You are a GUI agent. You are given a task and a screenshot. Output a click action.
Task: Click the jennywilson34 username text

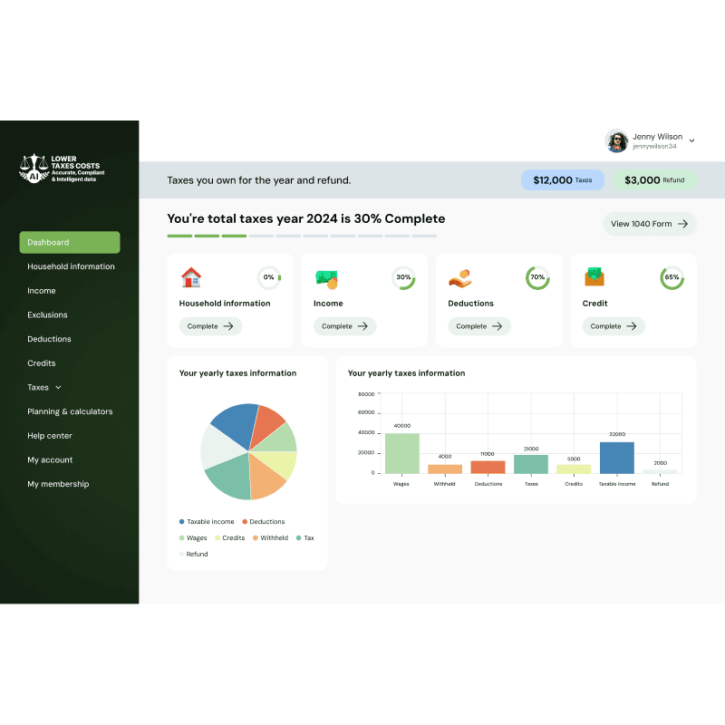click(654, 147)
